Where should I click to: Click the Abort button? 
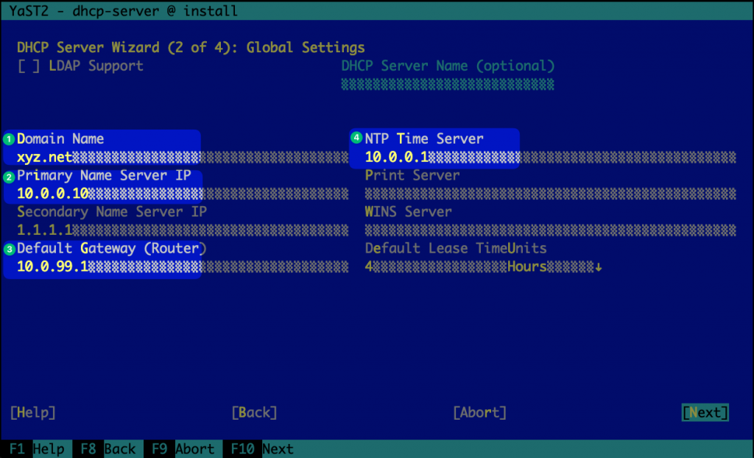(479, 412)
